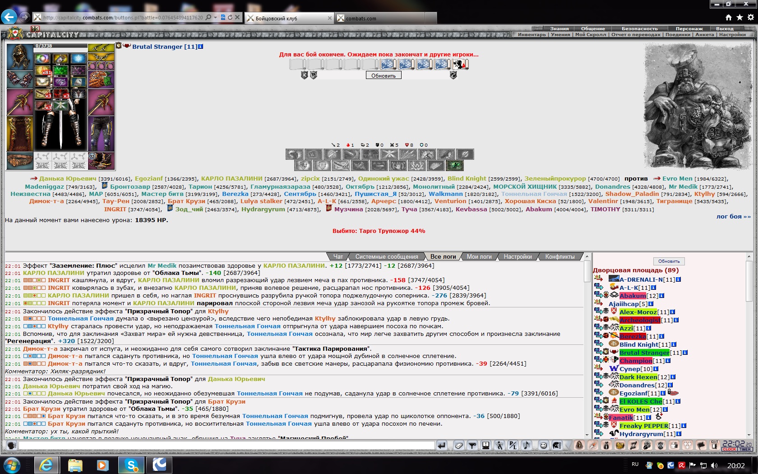This screenshot has height=474, width=758.
Task: Click Dark Hexen[12] in the player list
Action: tap(644, 377)
